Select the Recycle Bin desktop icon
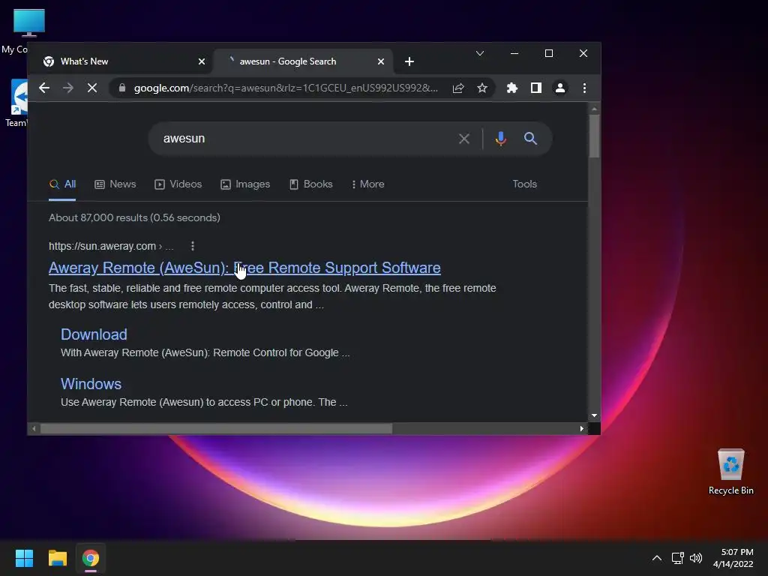 pos(730,471)
